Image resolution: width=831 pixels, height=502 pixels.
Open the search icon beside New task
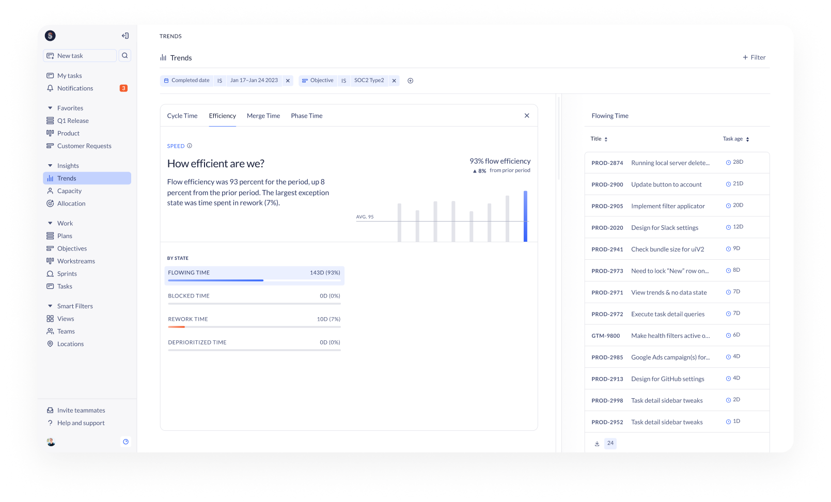coord(125,56)
